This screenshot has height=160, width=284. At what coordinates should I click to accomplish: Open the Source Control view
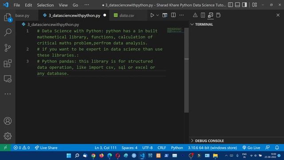click(x=8, y=48)
